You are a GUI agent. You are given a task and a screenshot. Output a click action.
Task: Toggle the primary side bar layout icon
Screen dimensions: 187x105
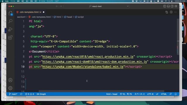(165, 6)
